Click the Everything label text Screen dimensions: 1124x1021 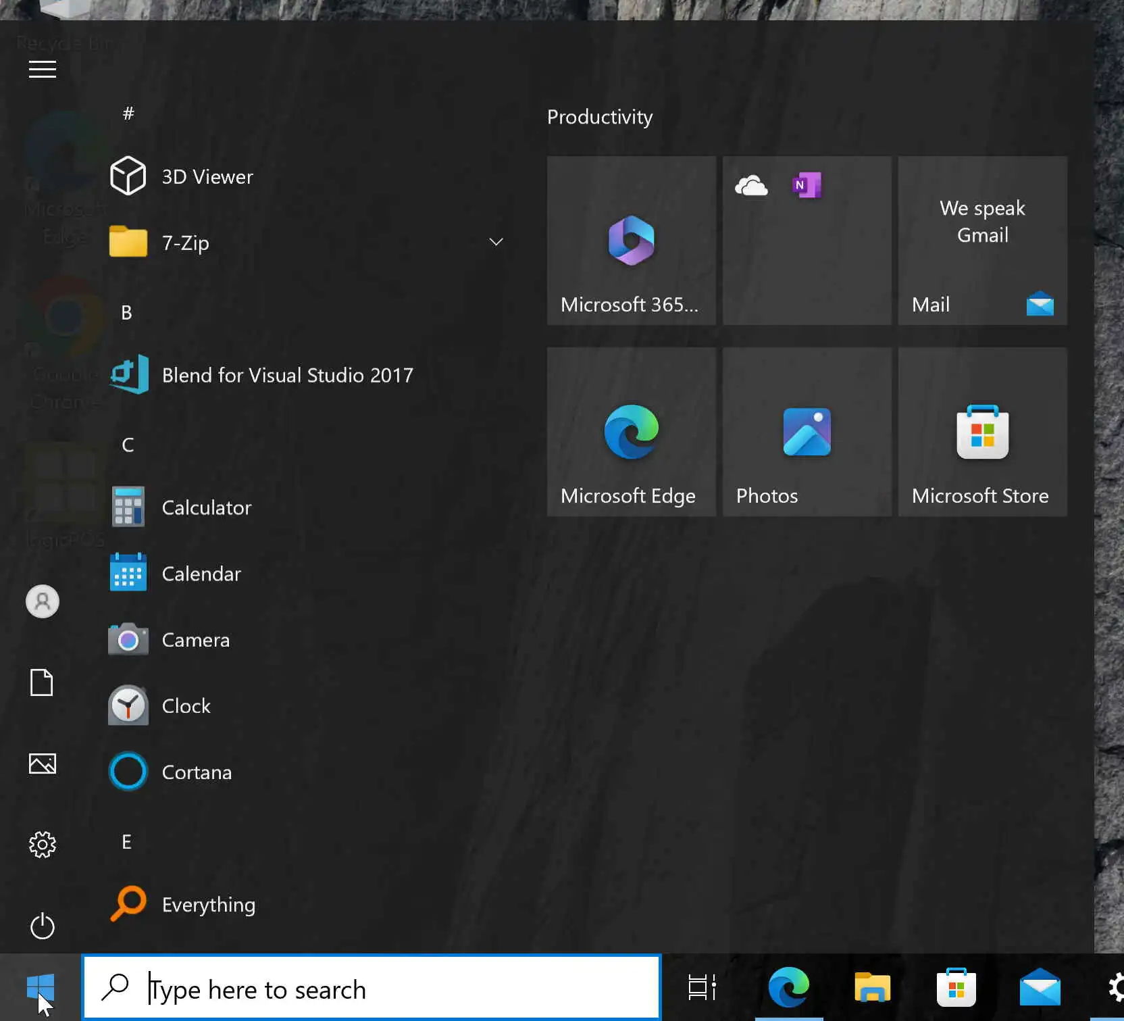coord(209,905)
